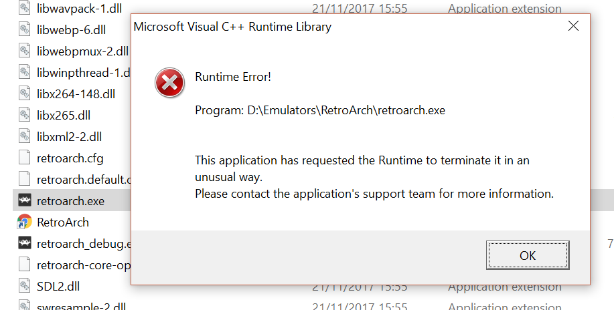This screenshot has height=310, width=614.
Task: Click the retroarch.exe invader icon
Action: click(24, 200)
